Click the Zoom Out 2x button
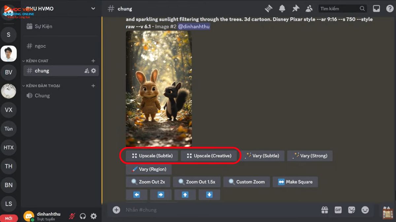Viewport: 396px width, 222px height. 148,182
